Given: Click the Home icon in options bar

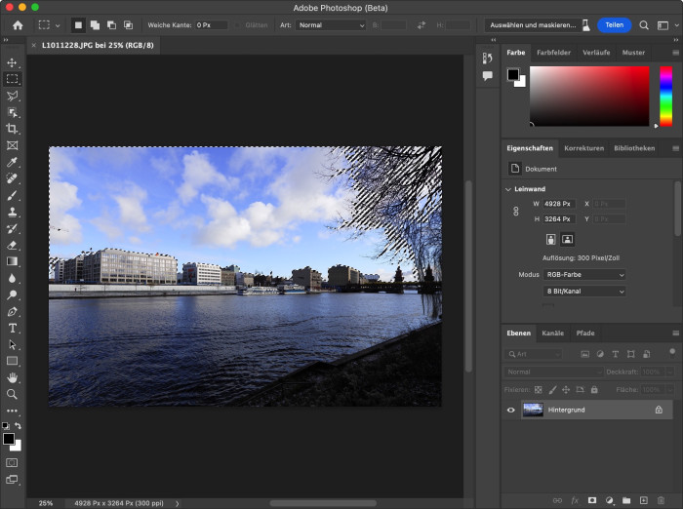Looking at the screenshot, I should click(17, 24).
